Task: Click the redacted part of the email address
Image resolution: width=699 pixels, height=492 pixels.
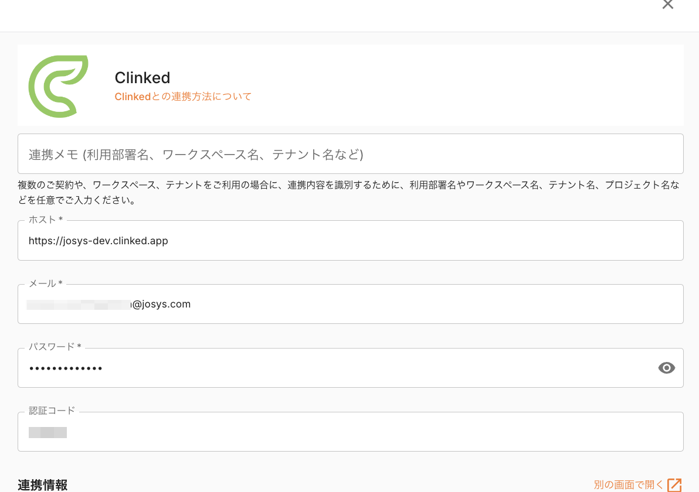Action: pyautogui.click(x=80, y=305)
